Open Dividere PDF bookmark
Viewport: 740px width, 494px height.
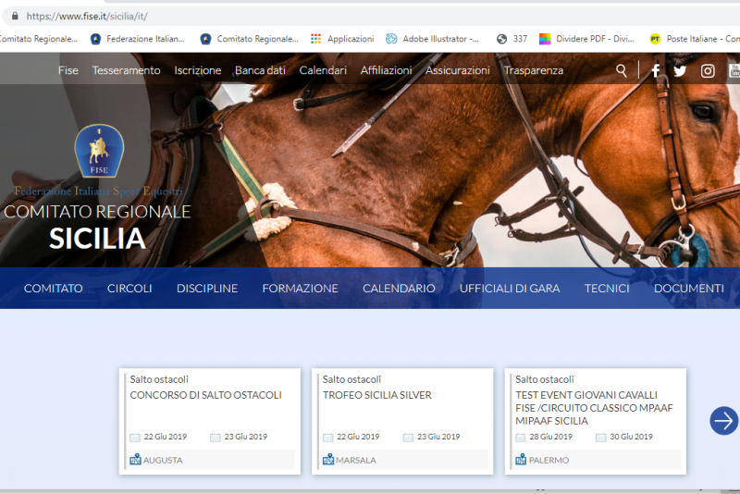point(586,39)
